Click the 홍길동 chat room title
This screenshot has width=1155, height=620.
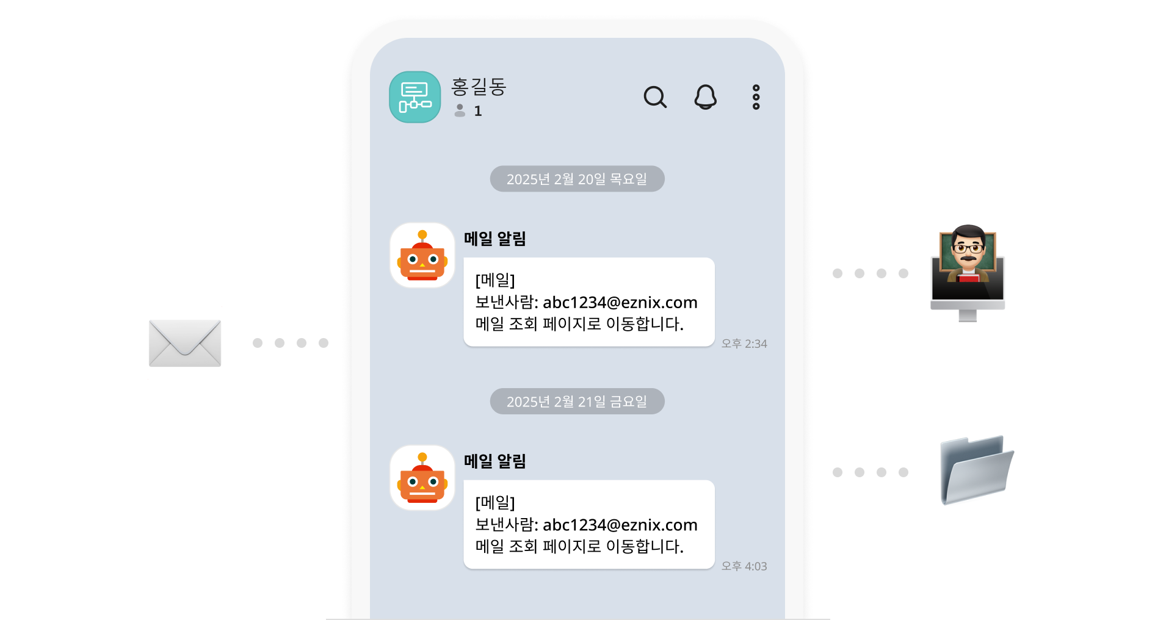[x=479, y=87]
